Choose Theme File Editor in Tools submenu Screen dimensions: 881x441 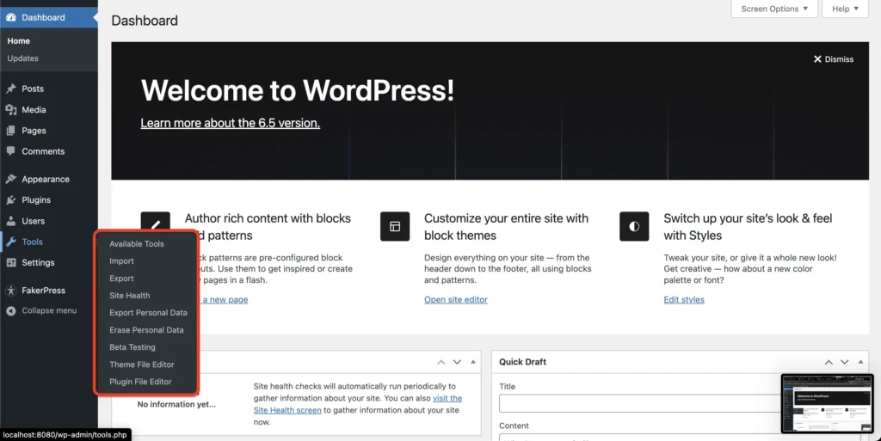pyautogui.click(x=142, y=364)
